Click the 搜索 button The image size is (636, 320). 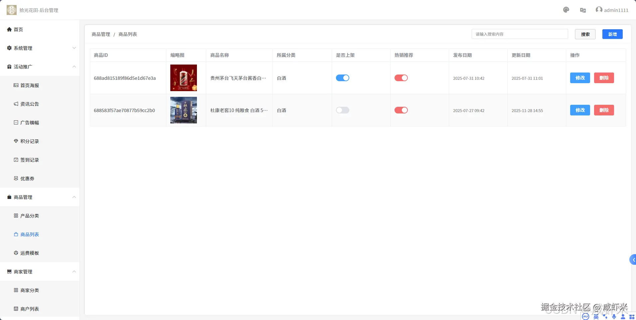[x=585, y=34]
